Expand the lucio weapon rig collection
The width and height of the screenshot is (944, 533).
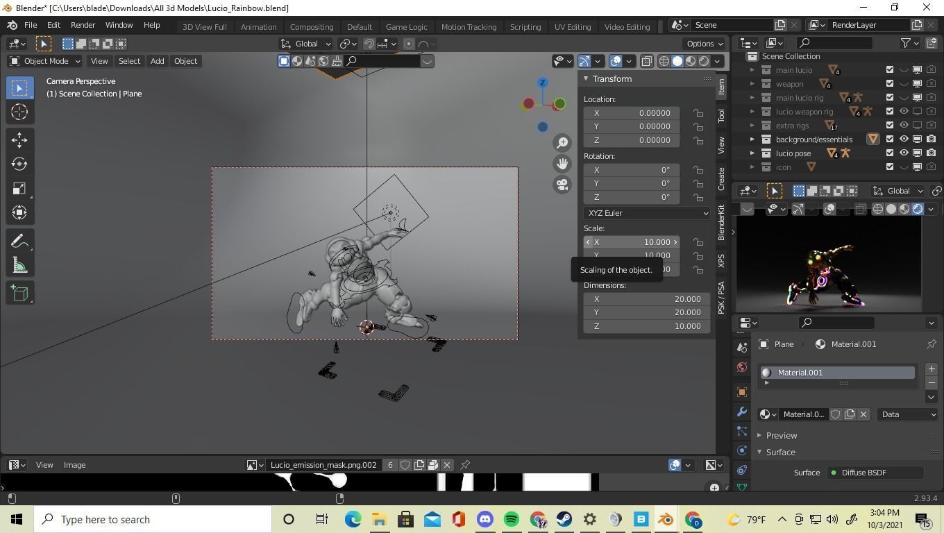click(752, 112)
